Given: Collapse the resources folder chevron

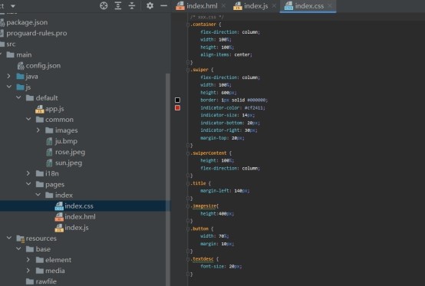Looking at the screenshot, I should [x=9, y=238].
